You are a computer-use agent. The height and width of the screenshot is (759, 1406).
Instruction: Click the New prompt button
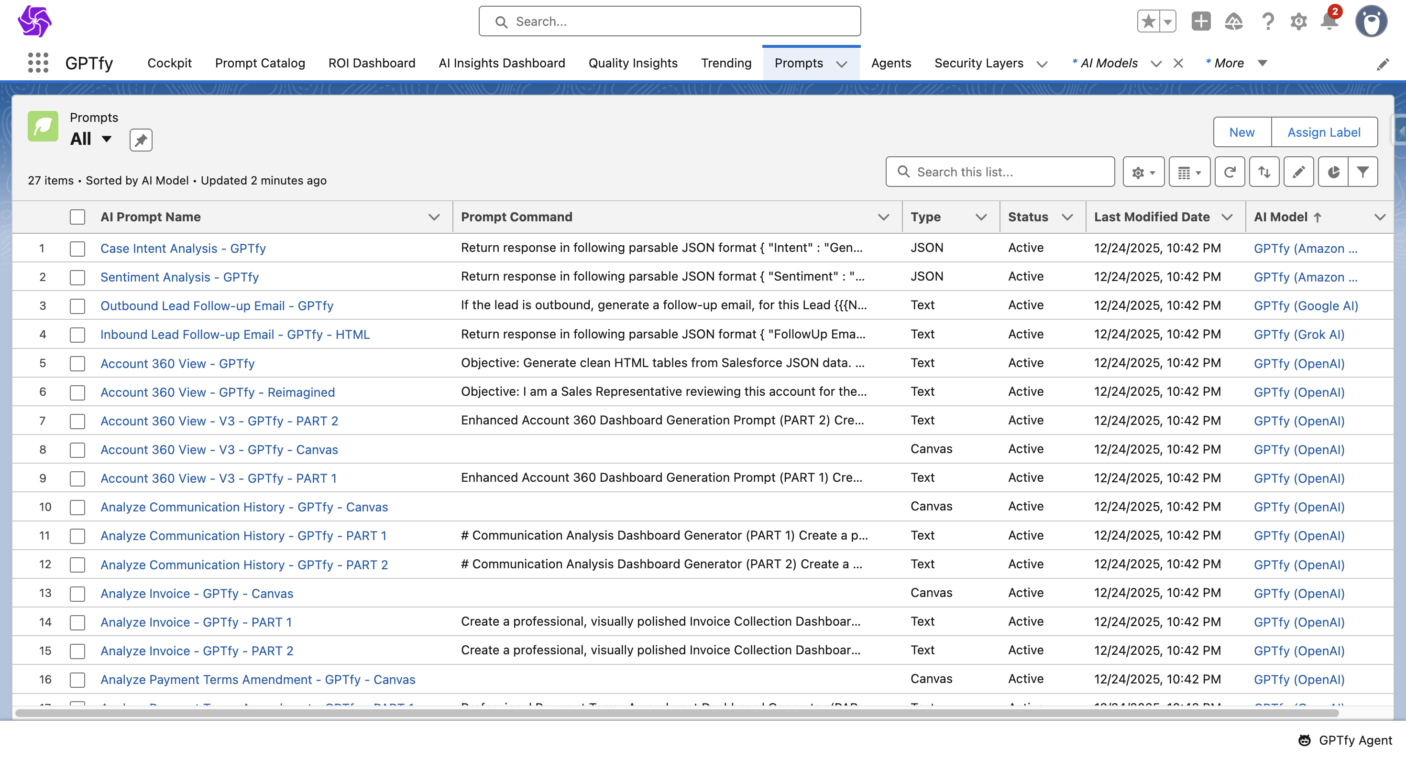(1241, 132)
